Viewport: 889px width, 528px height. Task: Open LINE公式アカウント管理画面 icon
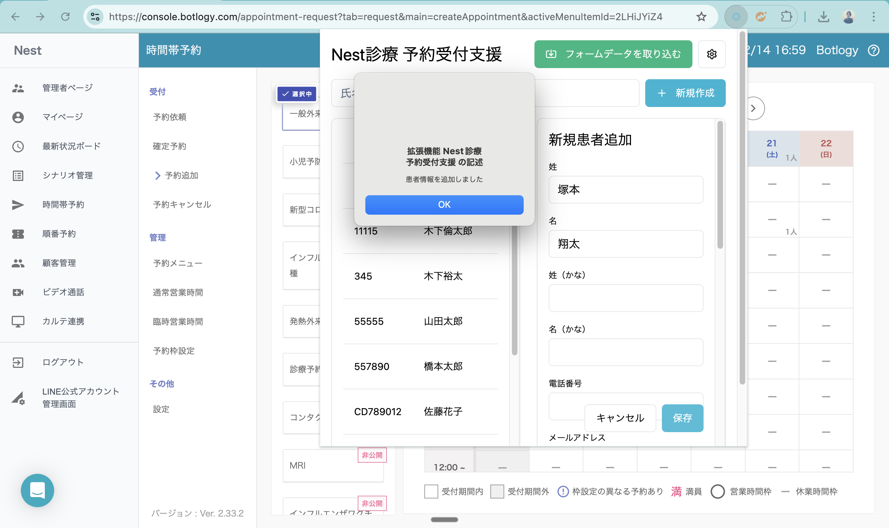coord(18,398)
